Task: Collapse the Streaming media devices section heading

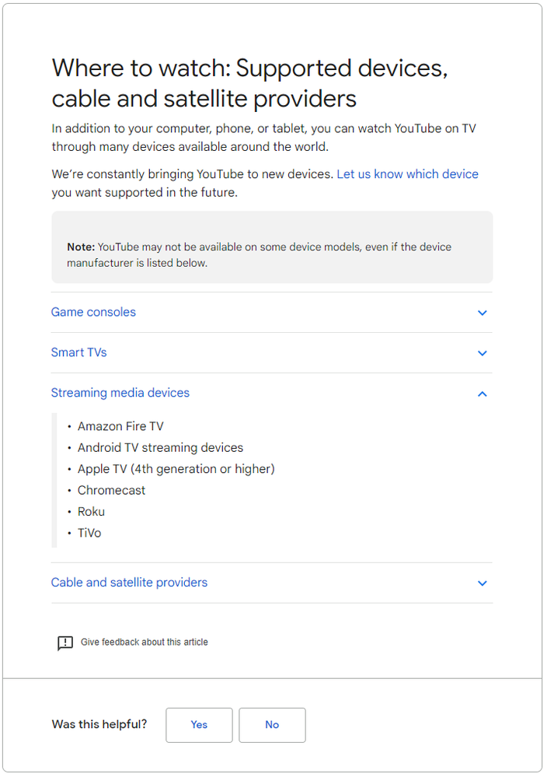Action: pos(120,393)
